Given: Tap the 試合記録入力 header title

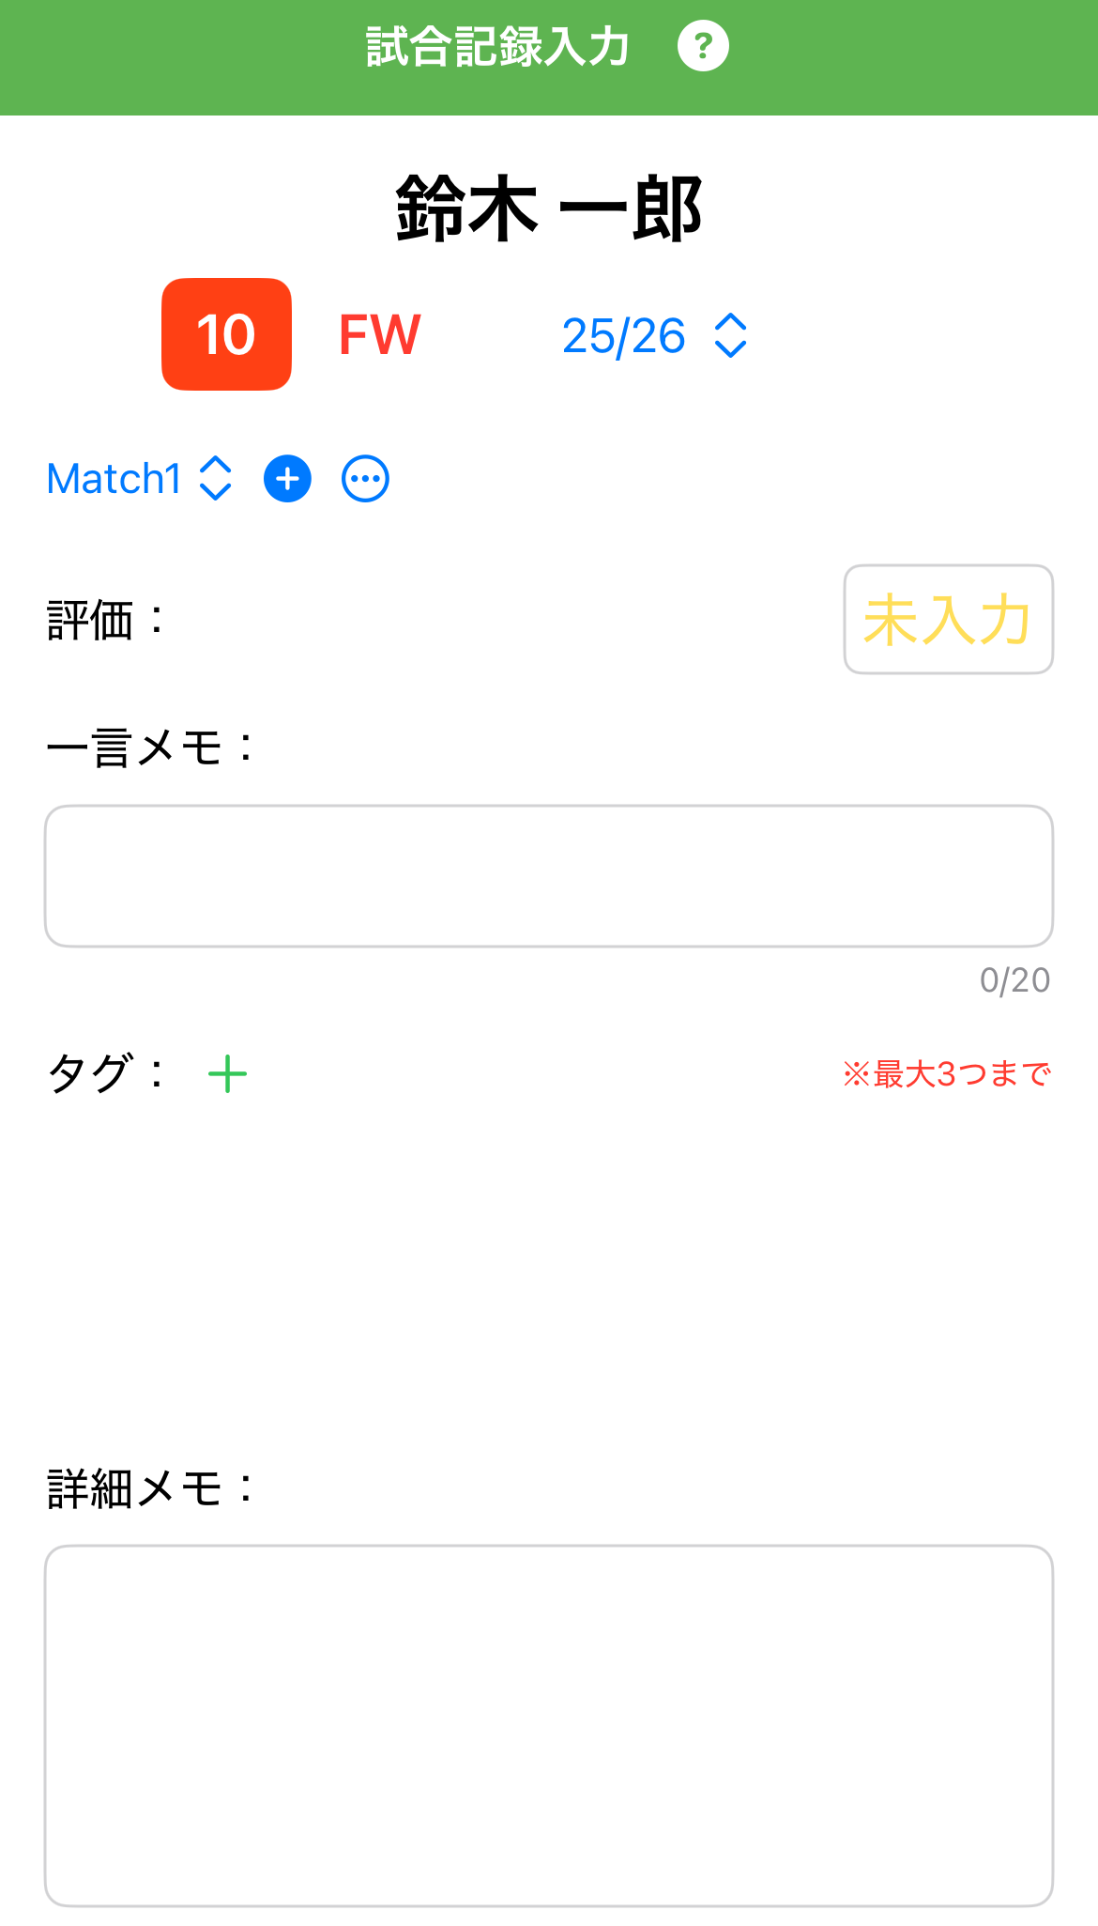Looking at the screenshot, I should tap(497, 46).
